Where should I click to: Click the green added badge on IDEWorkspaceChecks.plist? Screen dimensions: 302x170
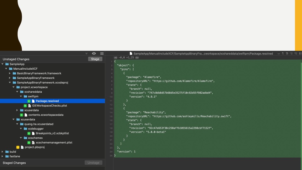point(25,106)
